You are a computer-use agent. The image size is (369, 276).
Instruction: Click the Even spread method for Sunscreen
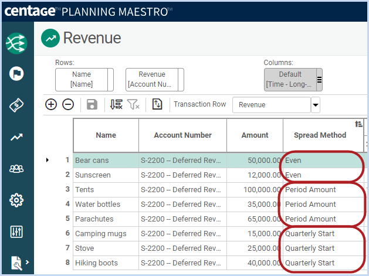tap(323, 175)
